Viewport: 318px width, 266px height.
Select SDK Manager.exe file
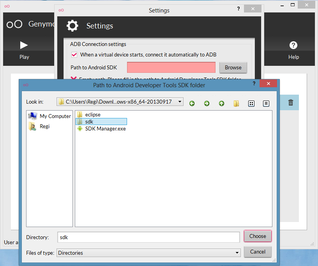click(x=101, y=129)
